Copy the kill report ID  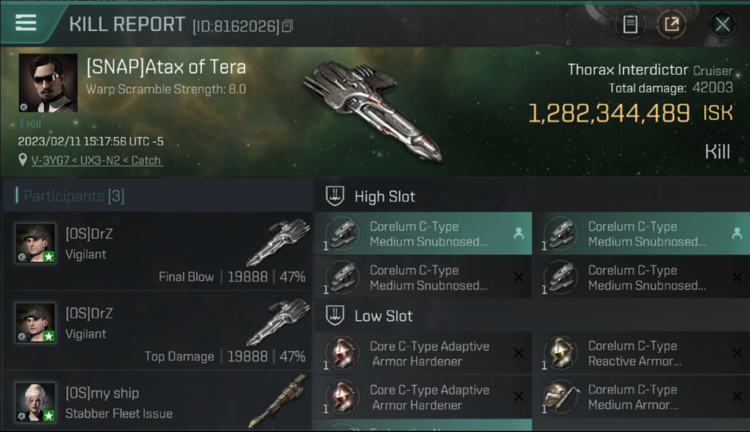287,26
